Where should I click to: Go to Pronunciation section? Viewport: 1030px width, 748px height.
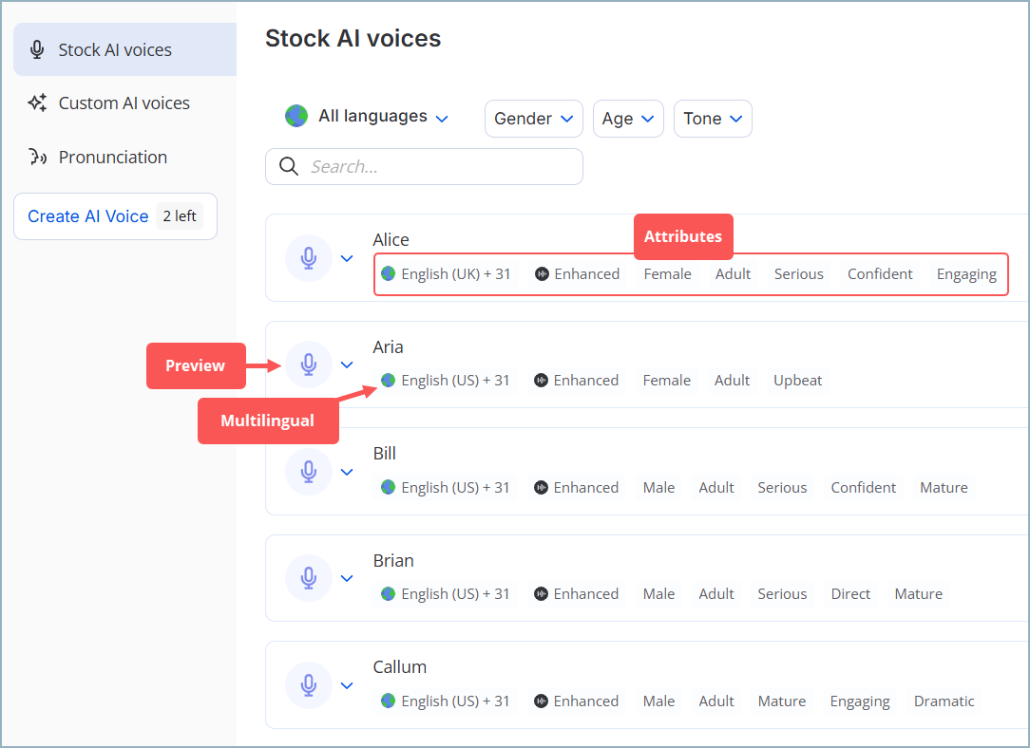click(112, 158)
